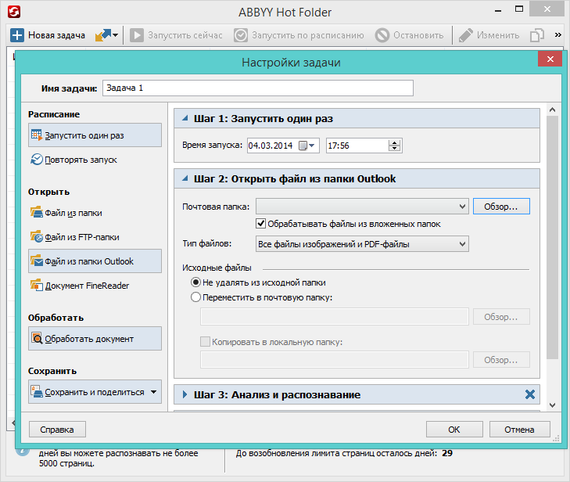Click the Шаг 1: Запустить один раз header
Viewport: 570px width, 482px height.
tap(357, 118)
